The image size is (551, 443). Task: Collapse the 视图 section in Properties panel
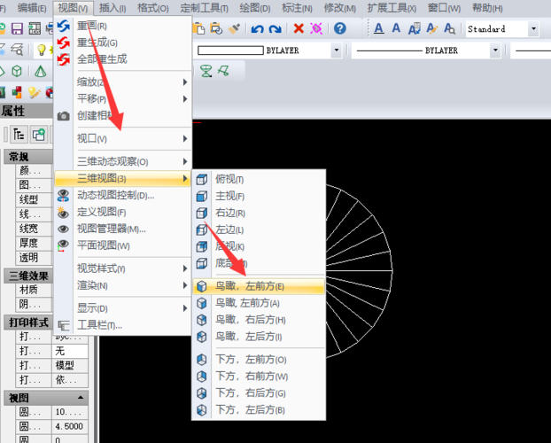(81, 398)
